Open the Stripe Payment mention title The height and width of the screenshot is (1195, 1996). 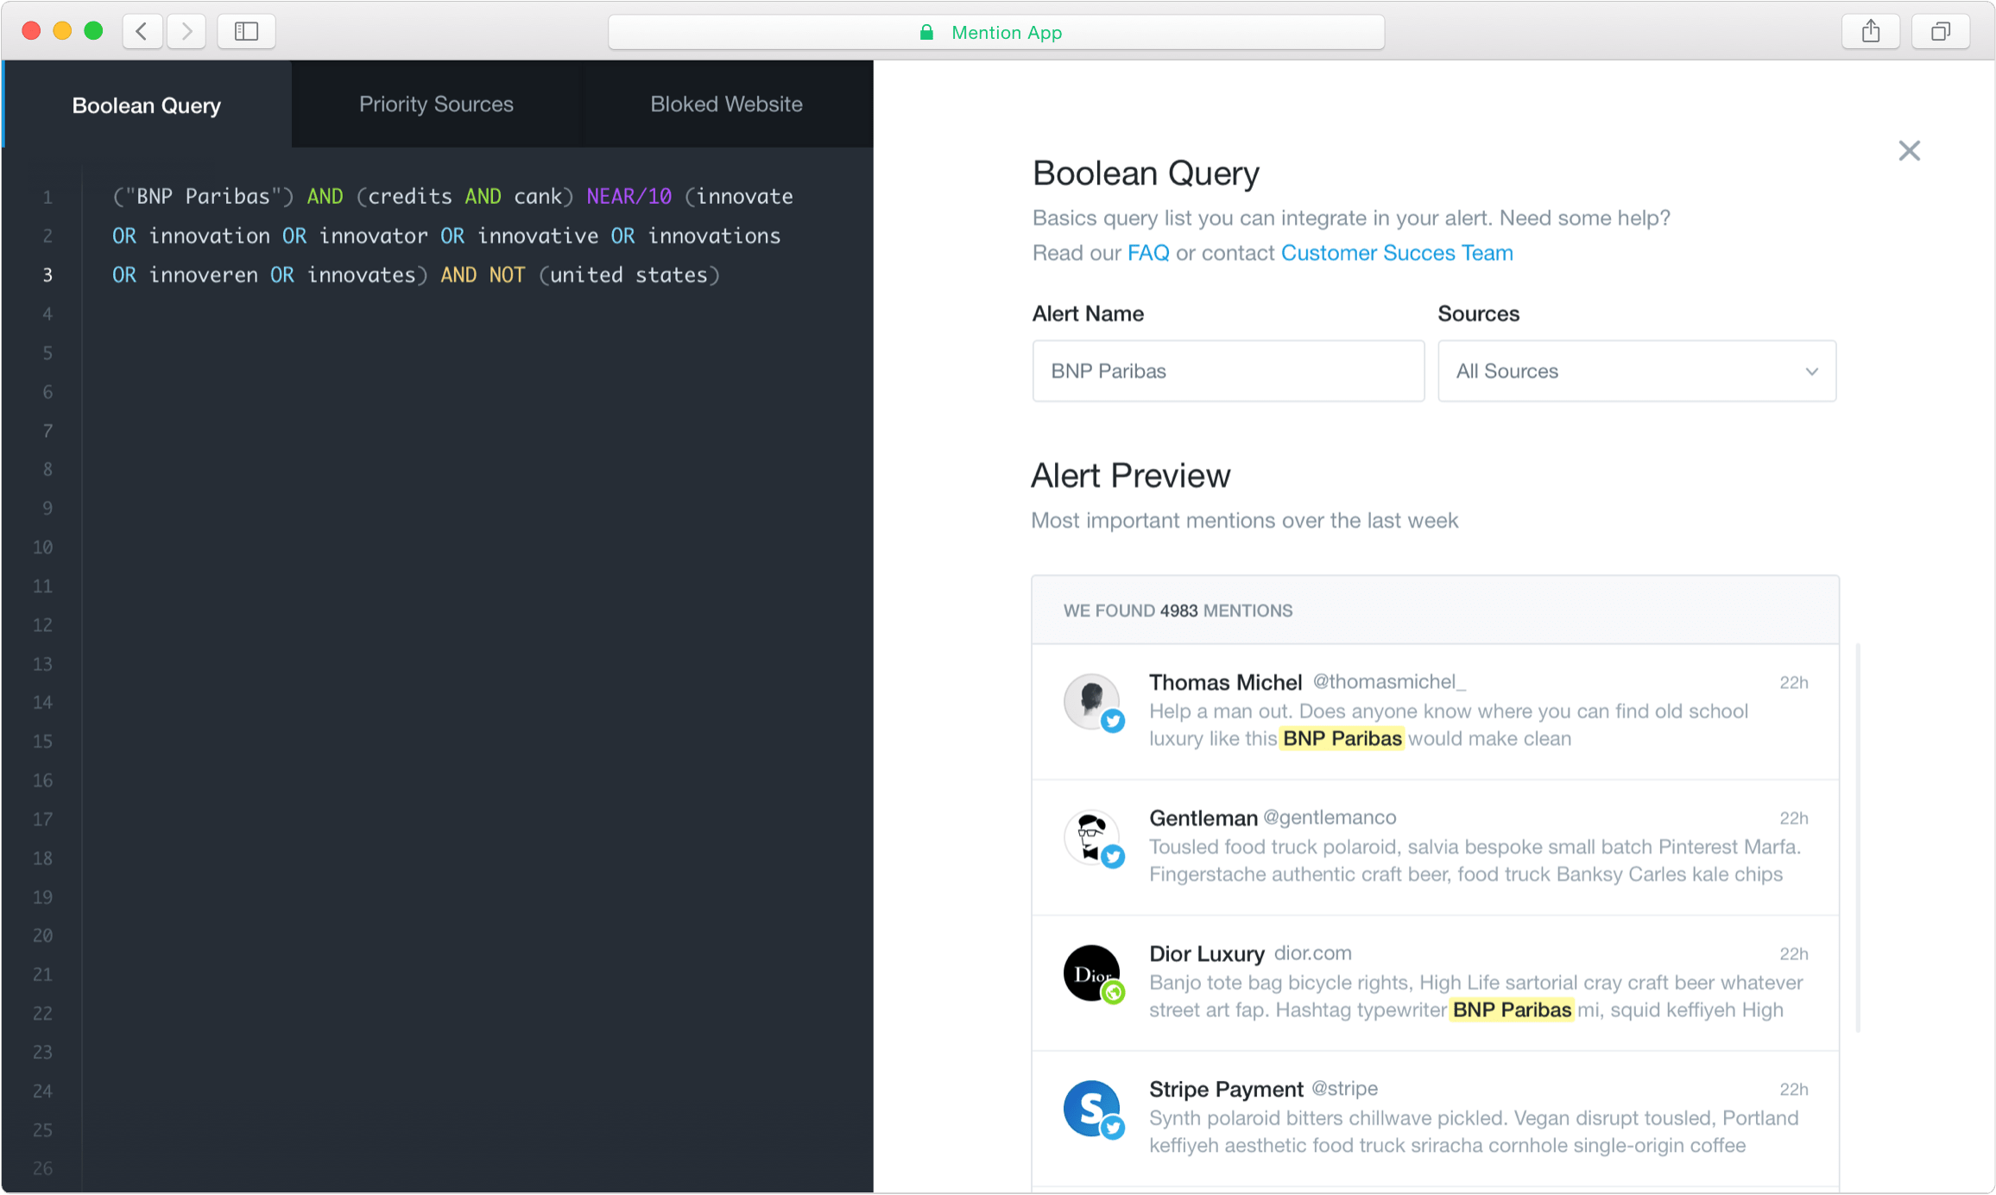coord(1226,1089)
